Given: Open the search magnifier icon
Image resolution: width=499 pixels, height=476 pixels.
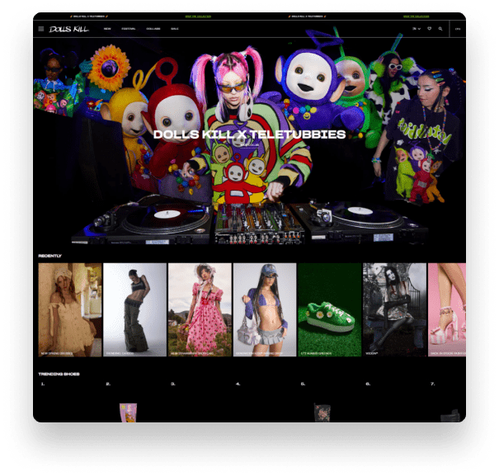Looking at the screenshot, I should (440, 29).
